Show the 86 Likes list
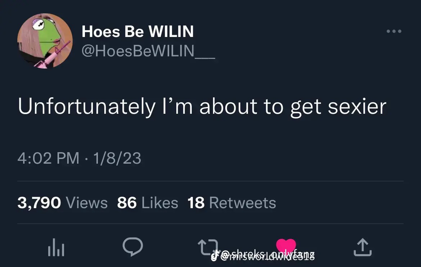The height and width of the screenshot is (267, 421). point(148,203)
